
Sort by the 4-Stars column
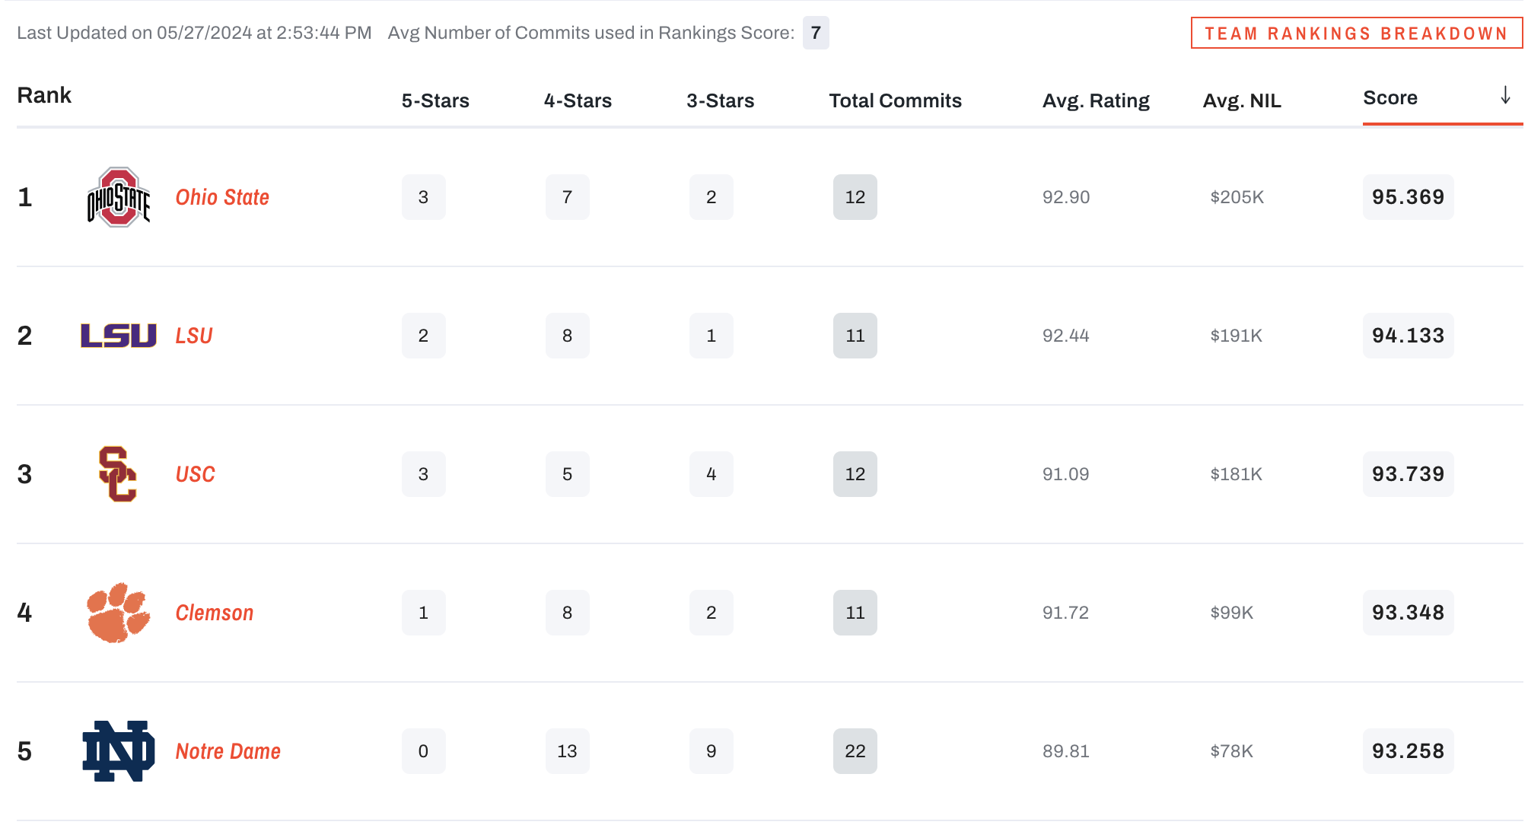(578, 100)
